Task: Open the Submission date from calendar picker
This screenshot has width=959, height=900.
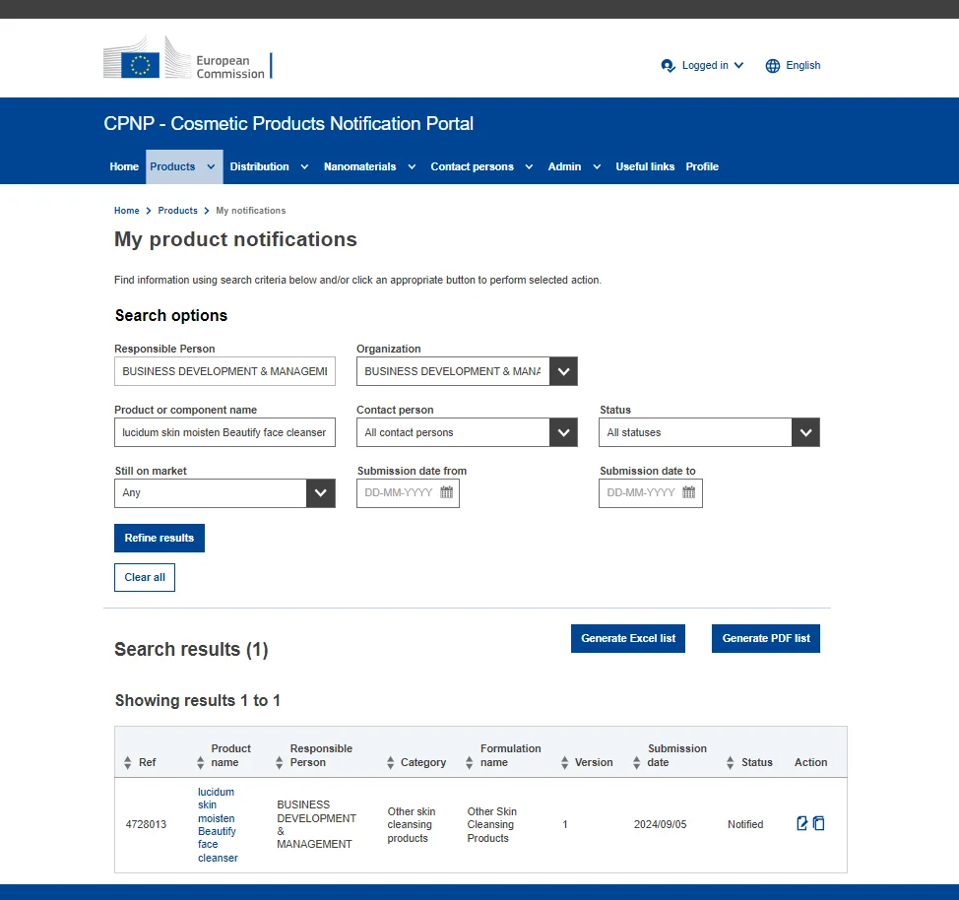Action: point(446,492)
